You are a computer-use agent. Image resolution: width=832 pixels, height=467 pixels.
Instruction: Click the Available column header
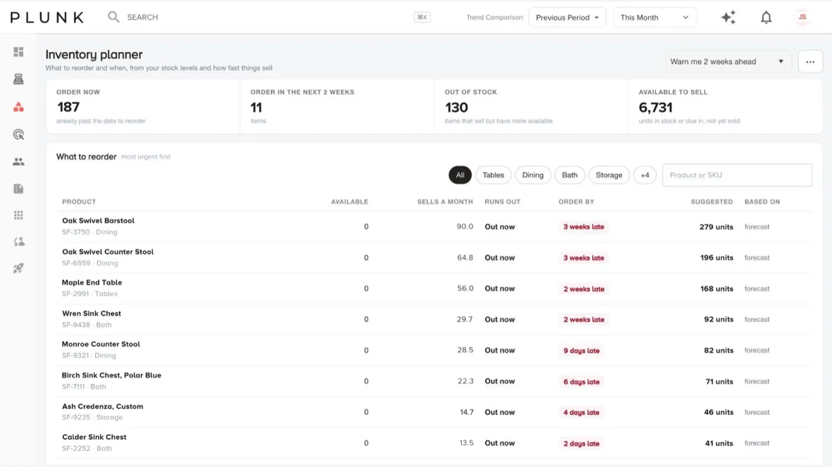(349, 202)
